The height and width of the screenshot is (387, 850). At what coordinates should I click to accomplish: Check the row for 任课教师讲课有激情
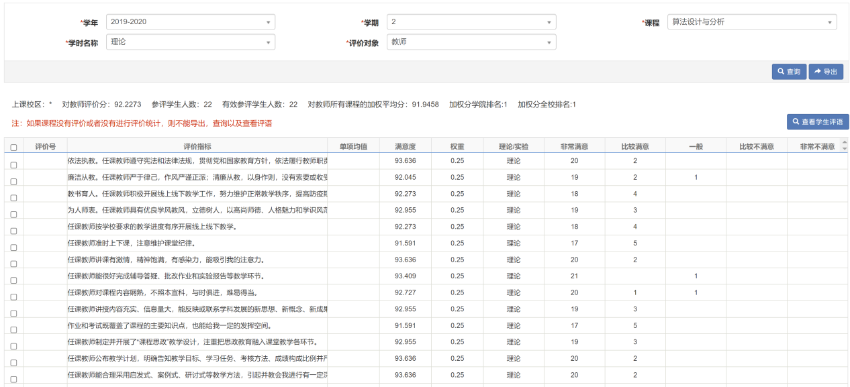(13, 264)
